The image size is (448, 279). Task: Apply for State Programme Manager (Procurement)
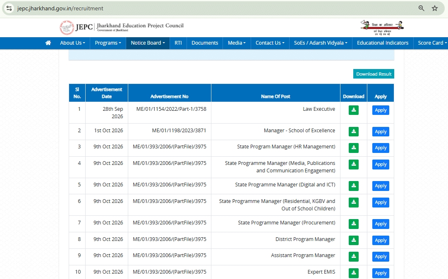(x=381, y=224)
